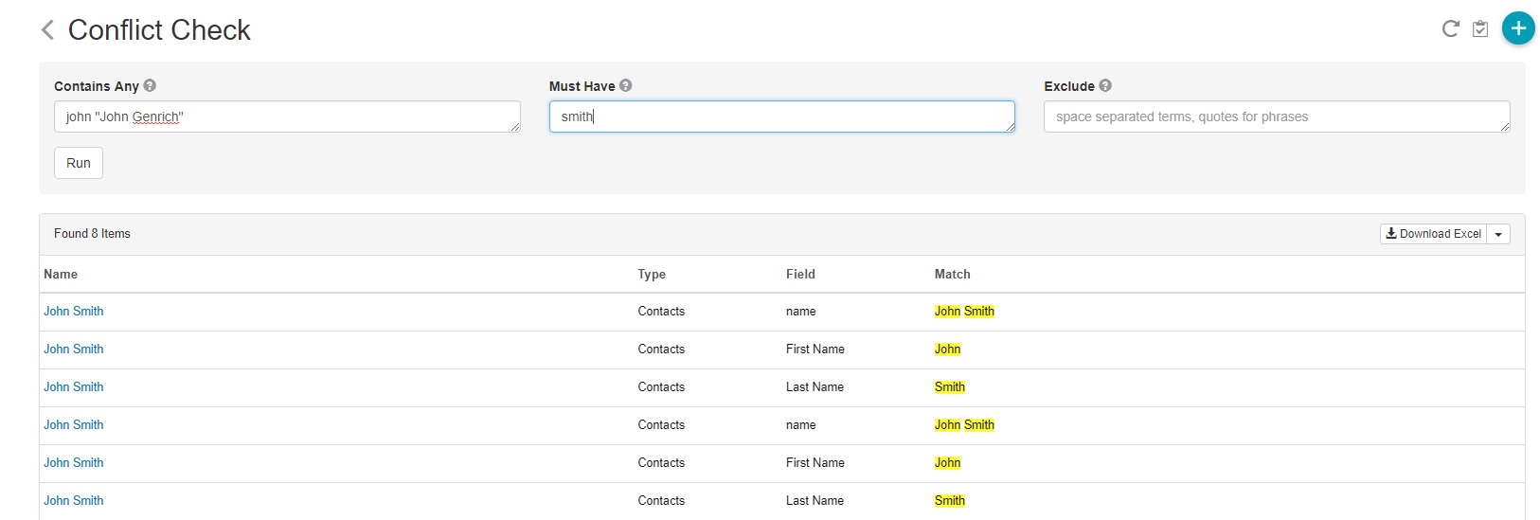The image size is (1540, 520).
Task: Click into the Exclude terms field
Action: click(x=1277, y=117)
